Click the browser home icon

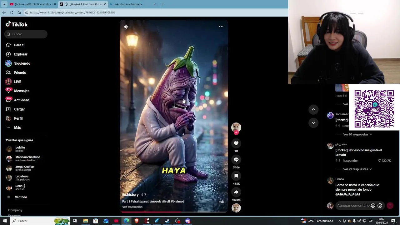[19, 12]
